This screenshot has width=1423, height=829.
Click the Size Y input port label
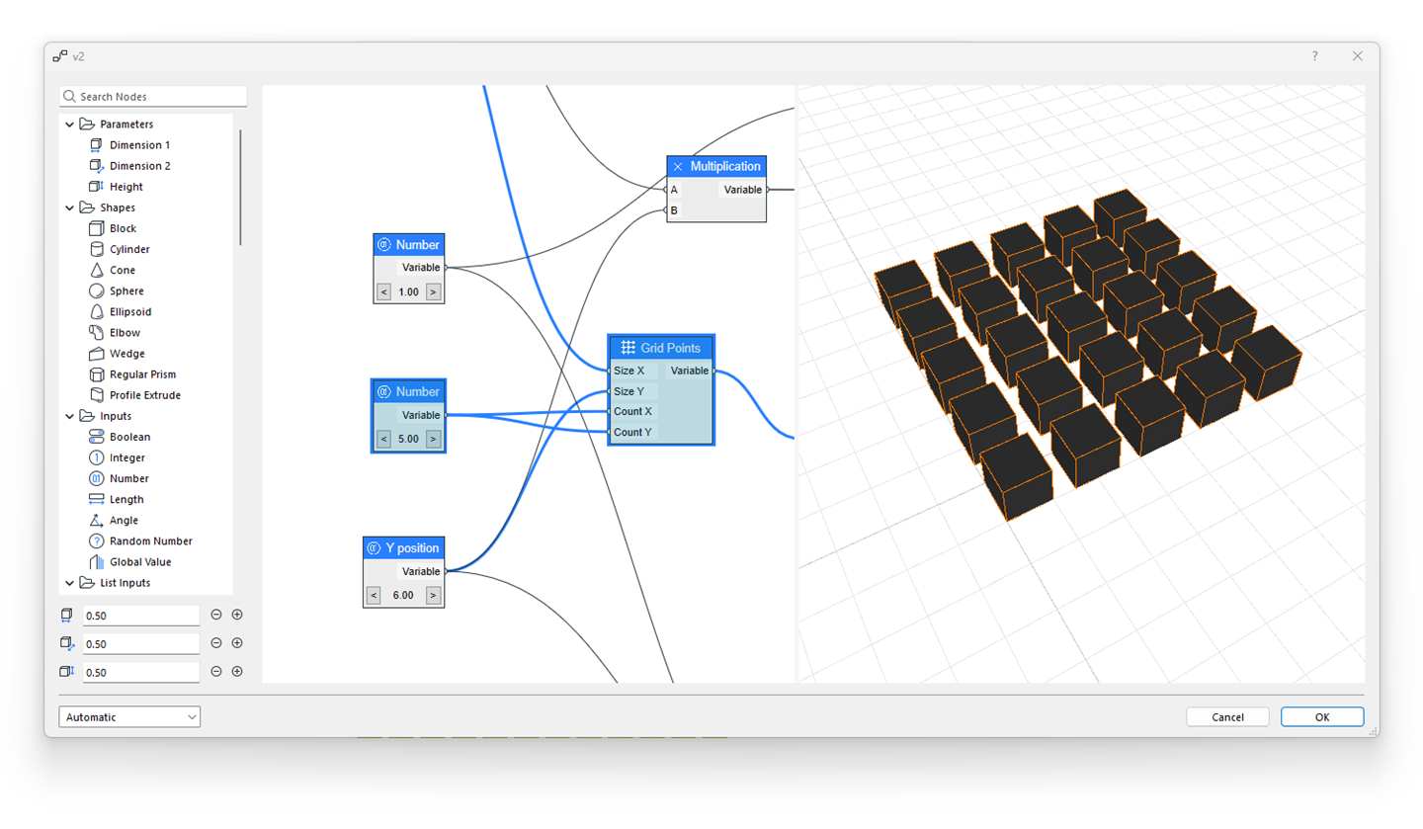coord(628,391)
